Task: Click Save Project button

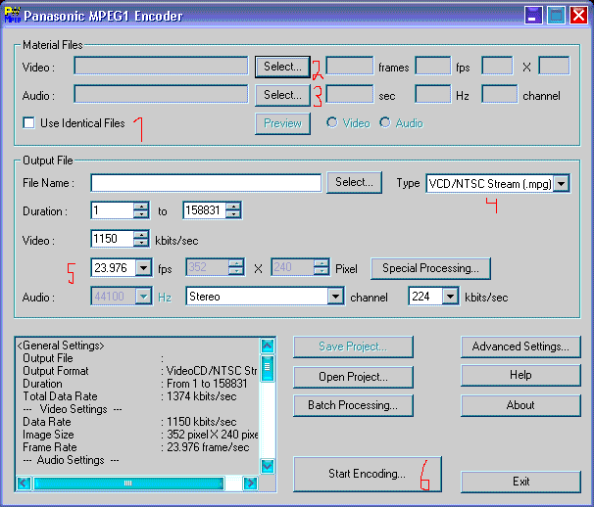Action: pos(353,346)
